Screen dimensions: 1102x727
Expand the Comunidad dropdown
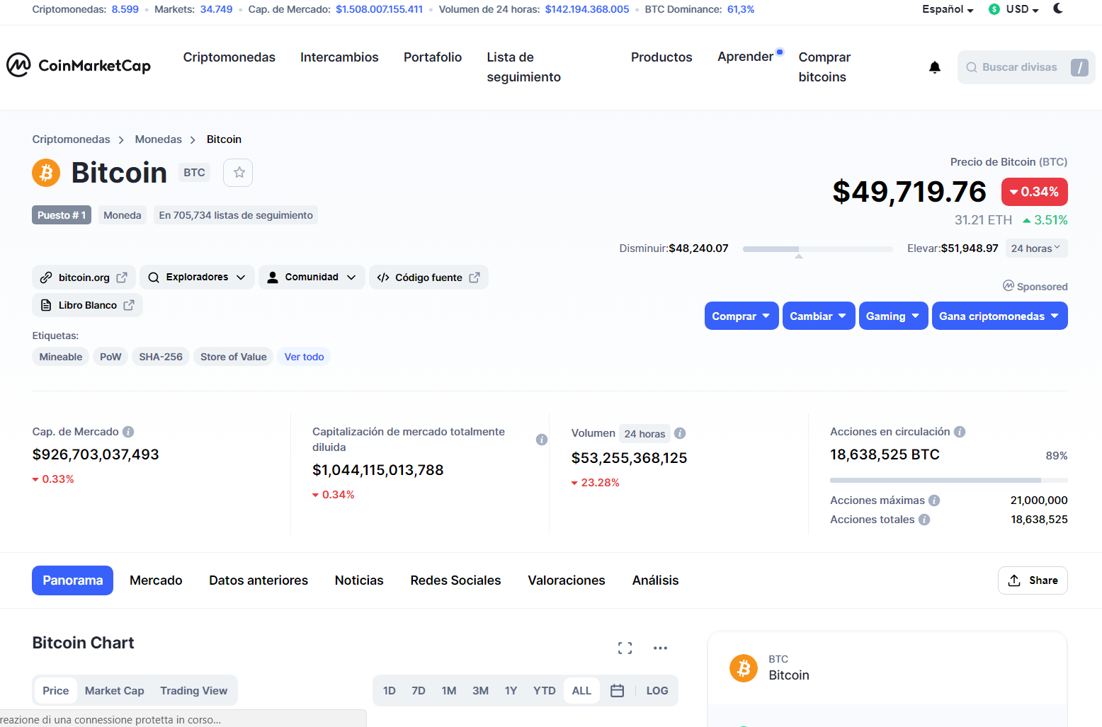[x=312, y=277]
